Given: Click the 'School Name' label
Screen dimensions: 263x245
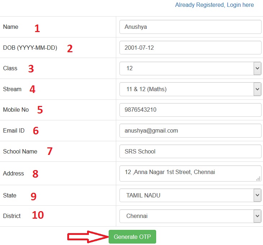Looking at the screenshot, I should 20,151.
